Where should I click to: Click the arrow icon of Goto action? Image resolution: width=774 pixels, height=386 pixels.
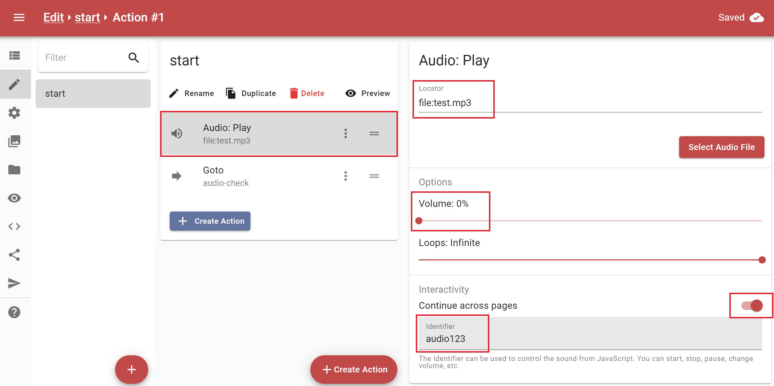point(177,176)
